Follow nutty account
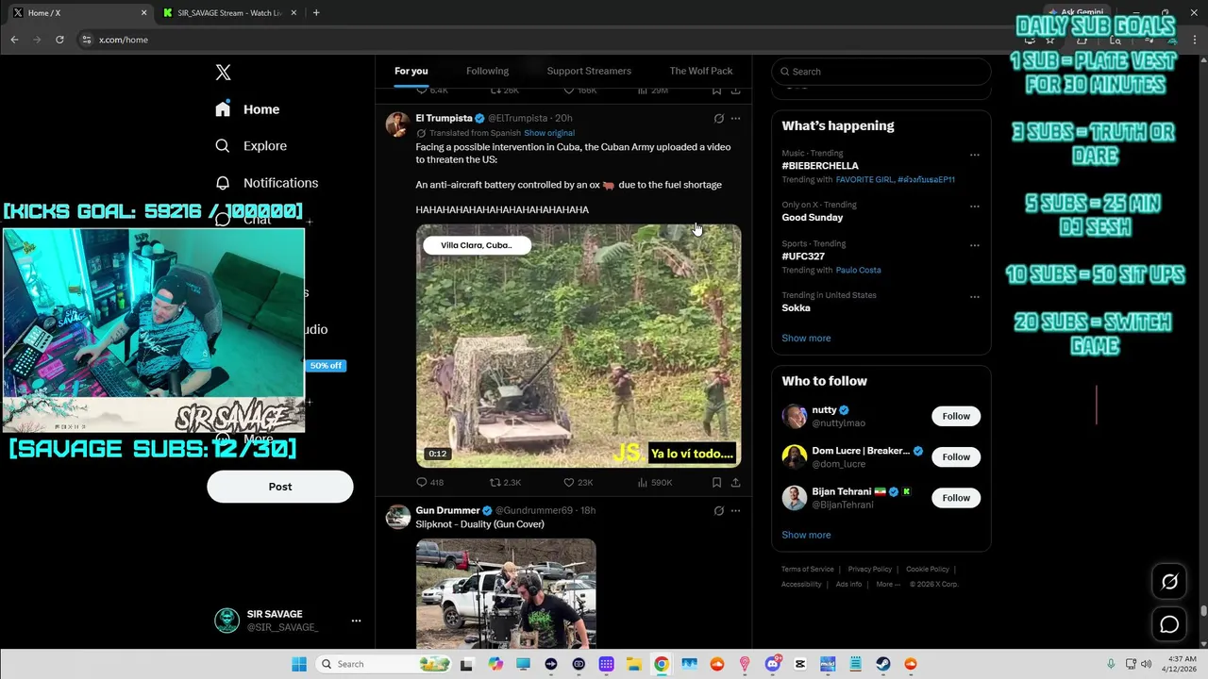Image resolution: width=1208 pixels, height=679 pixels. click(956, 416)
